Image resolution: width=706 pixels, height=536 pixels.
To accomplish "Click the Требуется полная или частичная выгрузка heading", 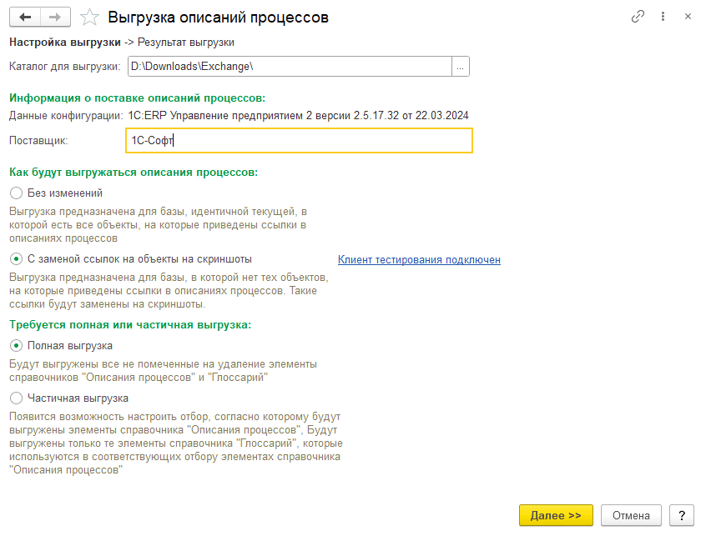I will pos(130,324).
